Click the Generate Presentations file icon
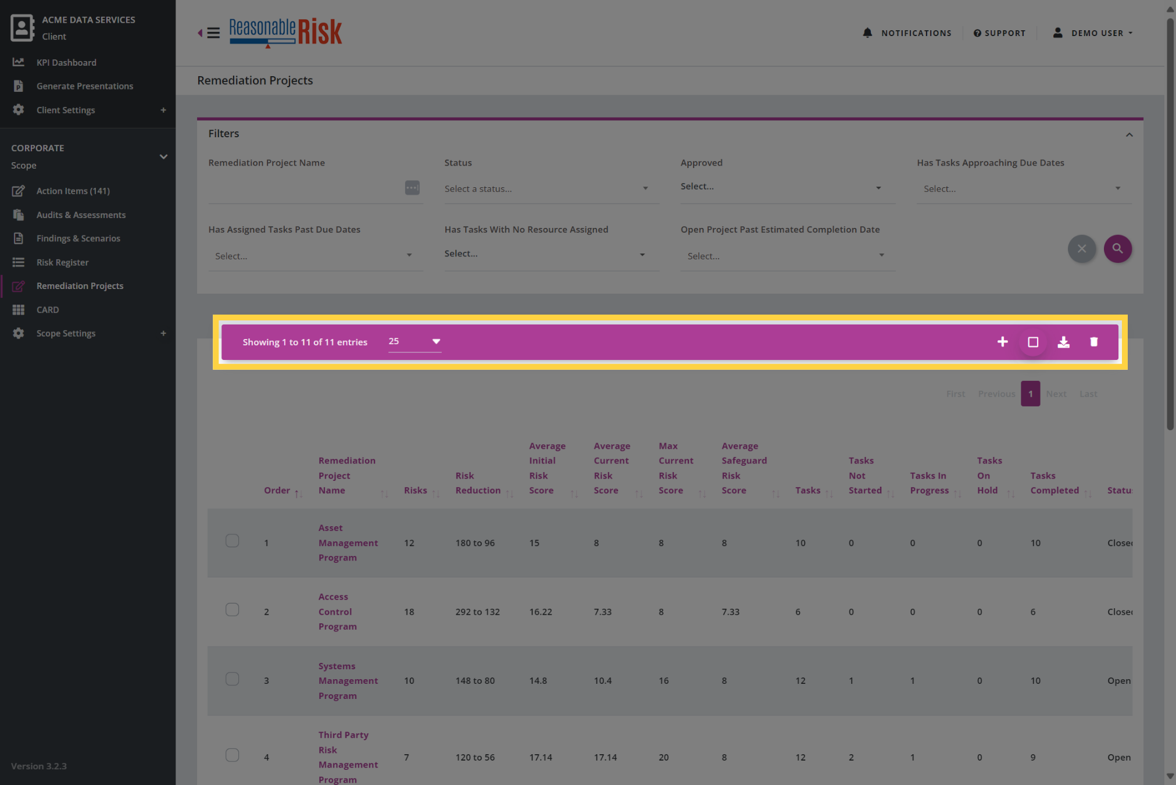The image size is (1176, 785). (x=19, y=86)
